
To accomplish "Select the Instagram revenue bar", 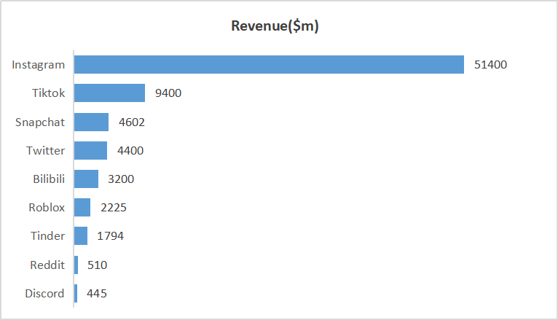I will [269, 64].
